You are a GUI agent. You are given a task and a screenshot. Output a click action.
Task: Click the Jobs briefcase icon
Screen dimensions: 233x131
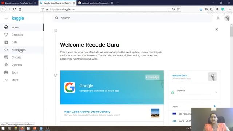click(6, 72)
